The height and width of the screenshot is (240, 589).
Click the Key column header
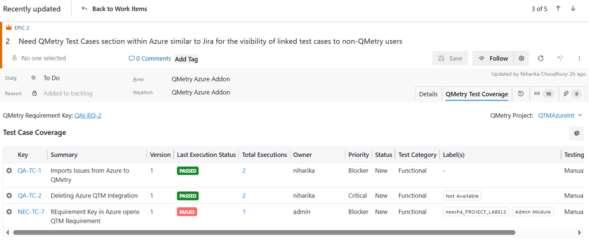[x=23, y=155]
